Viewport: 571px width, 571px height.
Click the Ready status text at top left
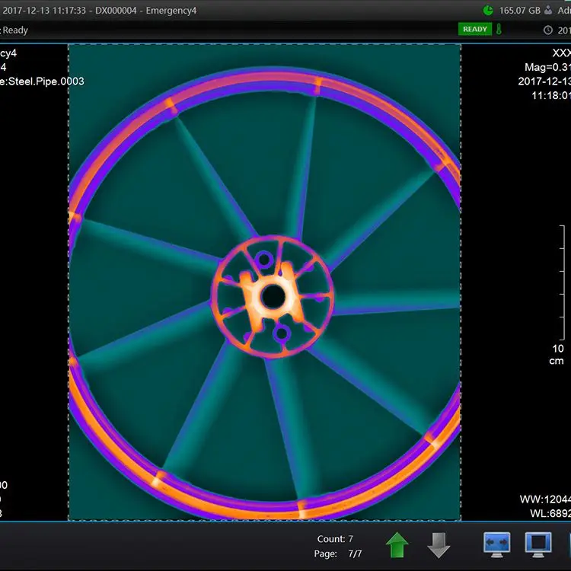(x=15, y=30)
